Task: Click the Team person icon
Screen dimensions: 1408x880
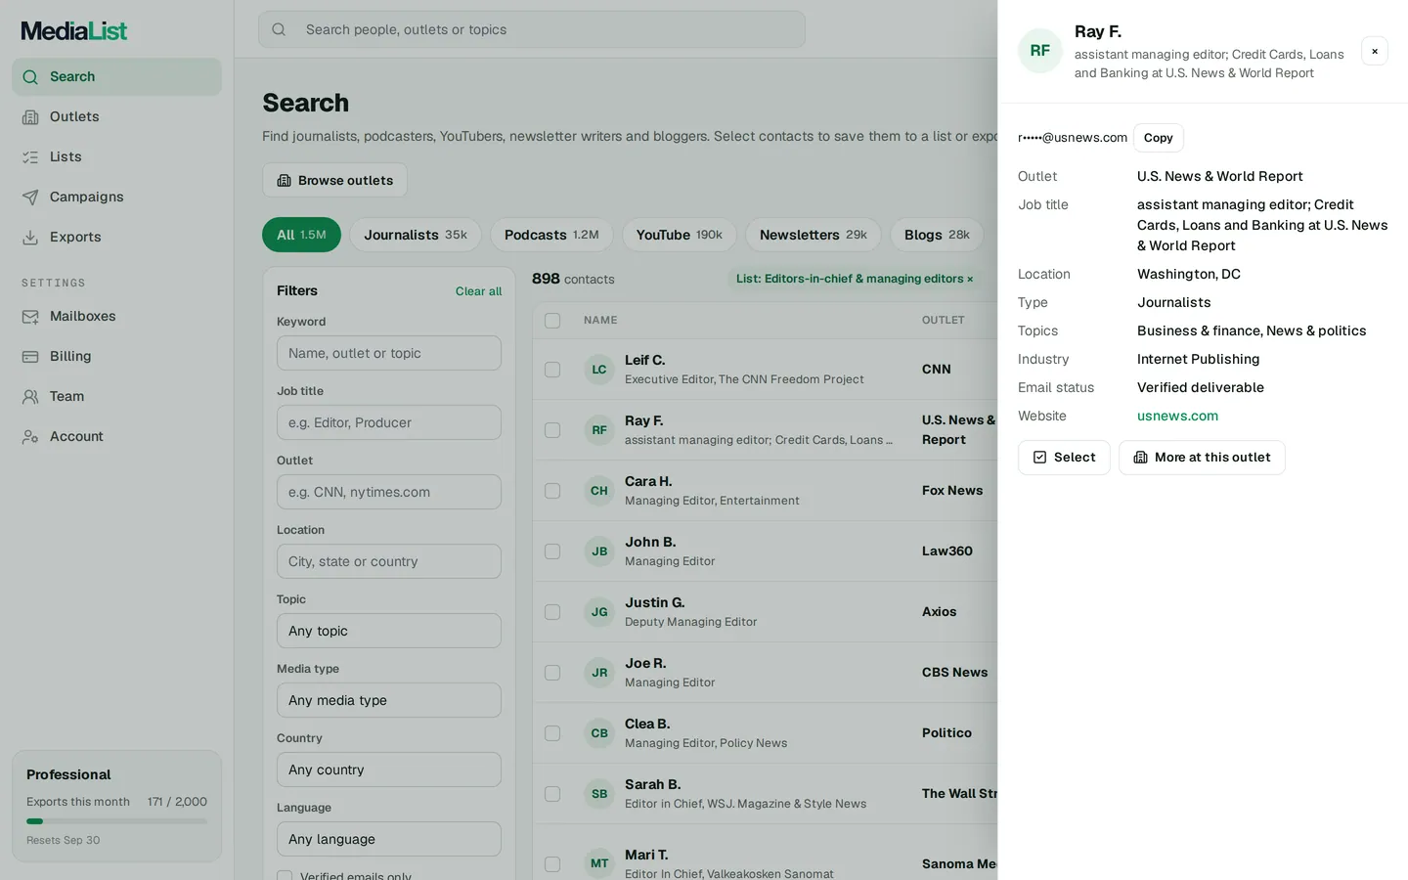Action: [x=30, y=397]
